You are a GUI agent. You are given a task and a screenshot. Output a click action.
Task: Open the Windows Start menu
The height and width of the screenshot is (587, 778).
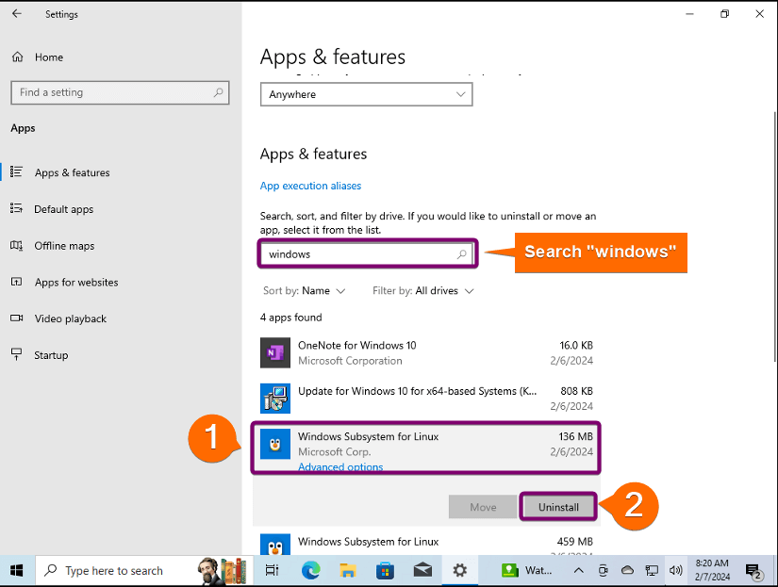17,571
